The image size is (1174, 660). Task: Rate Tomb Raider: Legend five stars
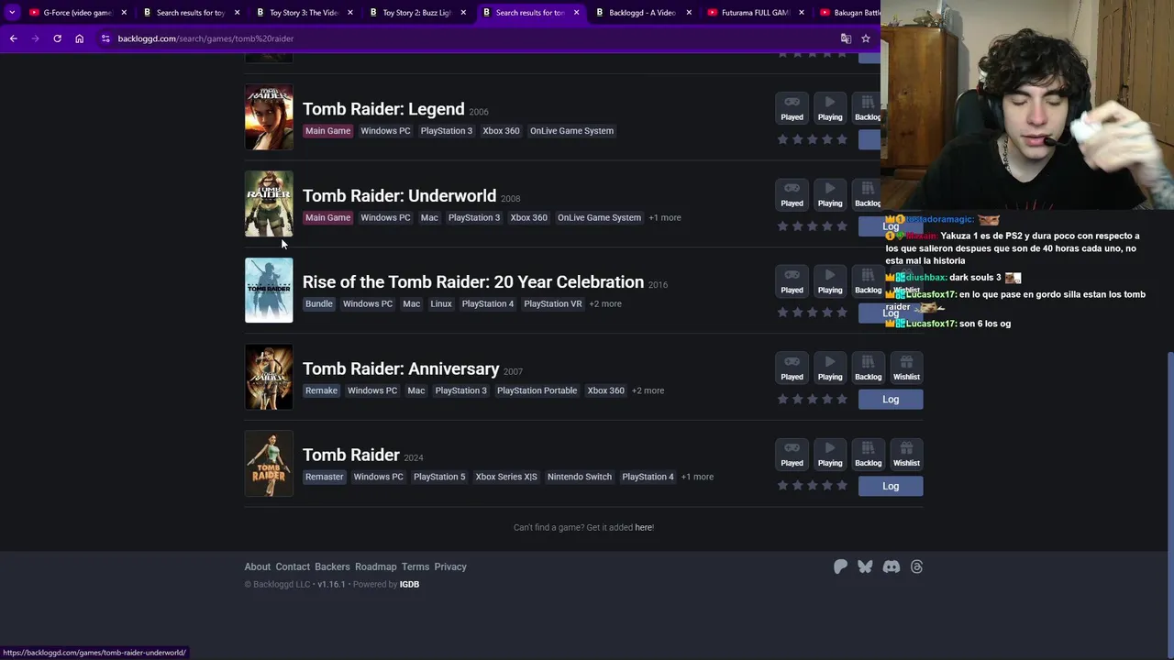pos(842,139)
